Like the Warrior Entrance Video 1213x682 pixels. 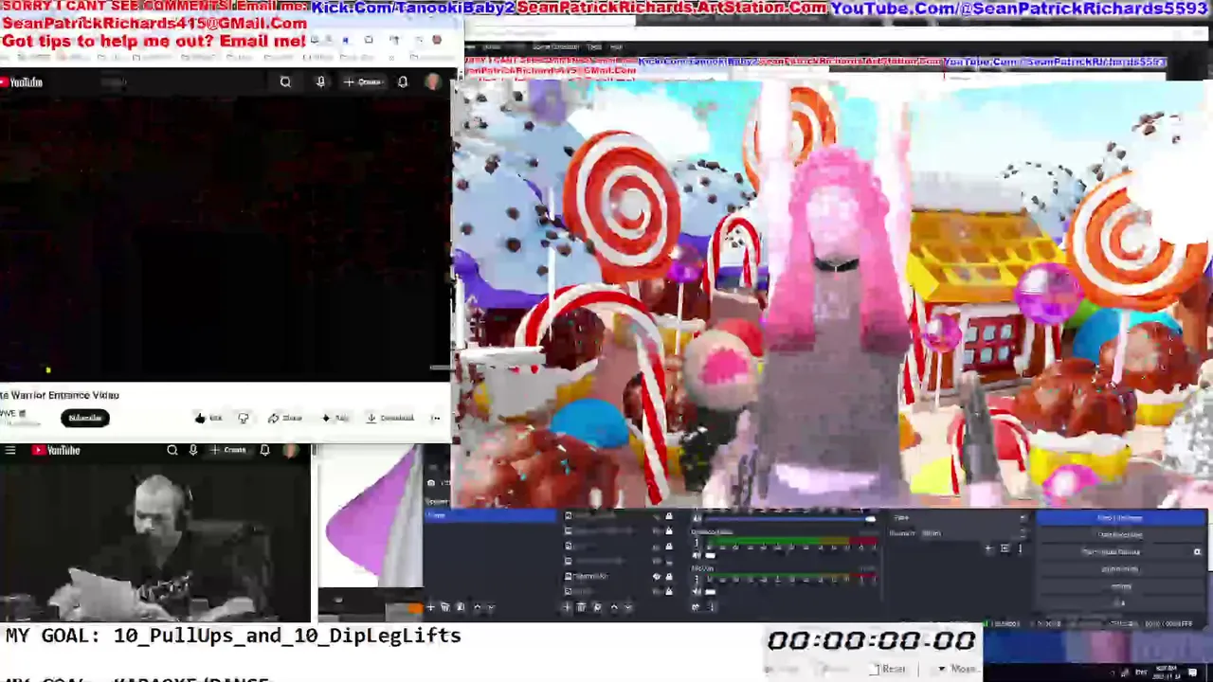pos(208,418)
